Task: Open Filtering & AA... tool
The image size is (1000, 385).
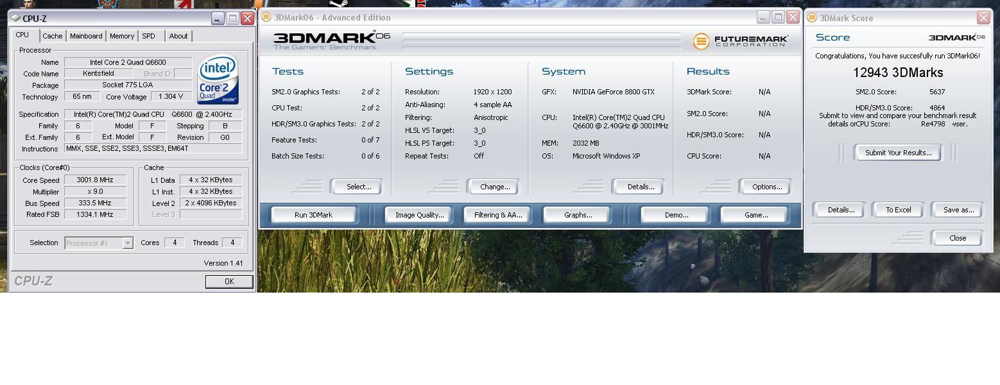Action: coord(499,215)
